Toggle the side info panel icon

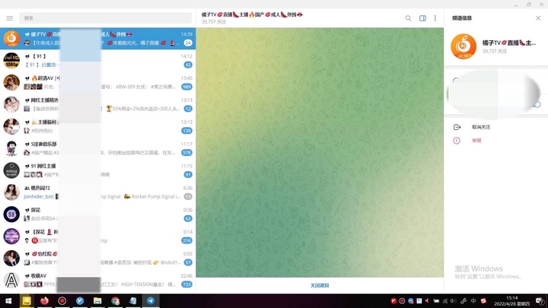click(422, 18)
